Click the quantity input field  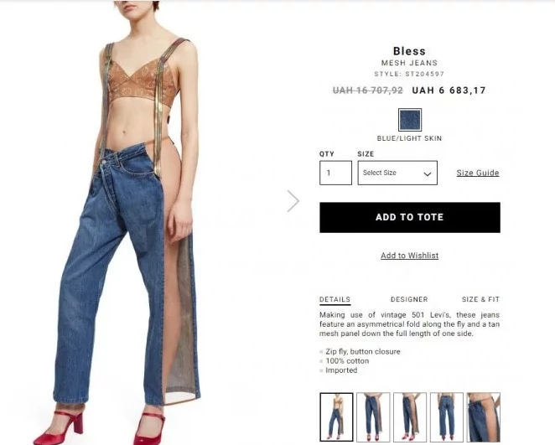click(335, 173)
